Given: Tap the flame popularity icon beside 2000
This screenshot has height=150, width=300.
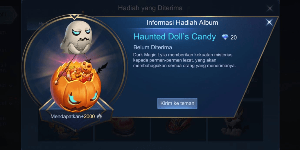Looking at the screenshot, I should [99, 116].
